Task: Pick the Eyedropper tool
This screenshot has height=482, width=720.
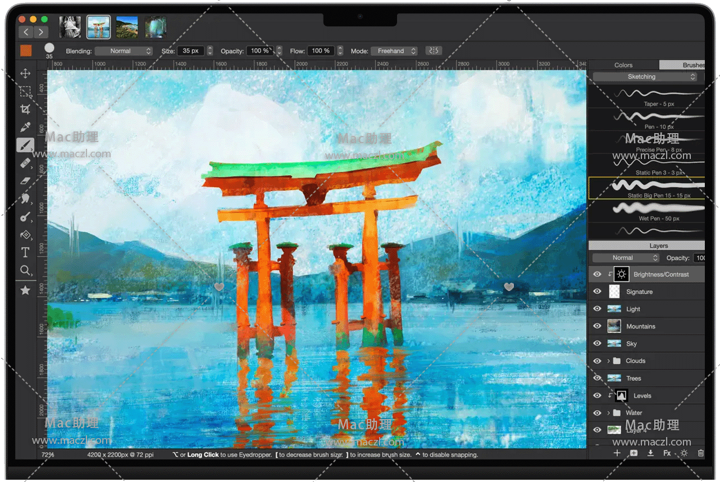Action: pos(25,128)
